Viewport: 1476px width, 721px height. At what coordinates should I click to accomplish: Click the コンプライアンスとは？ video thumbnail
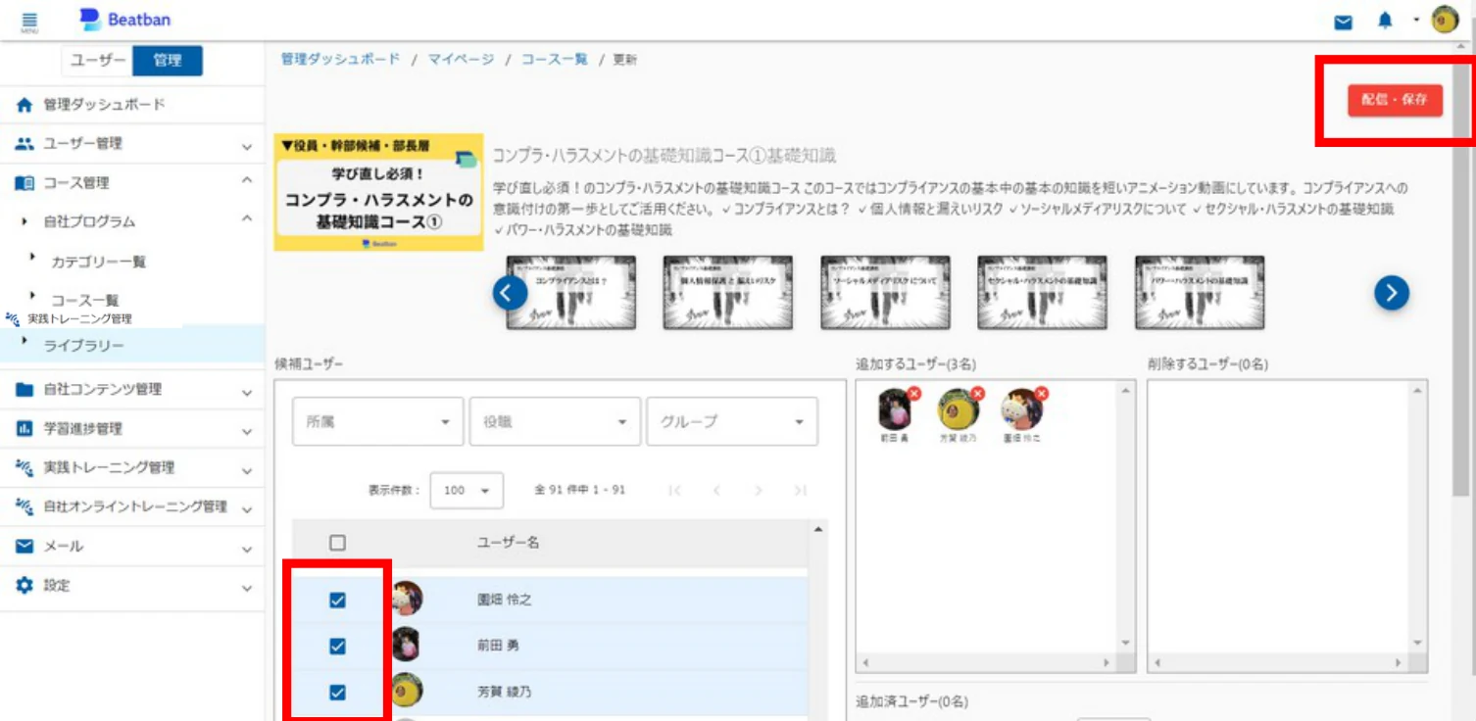click(571, 292)
